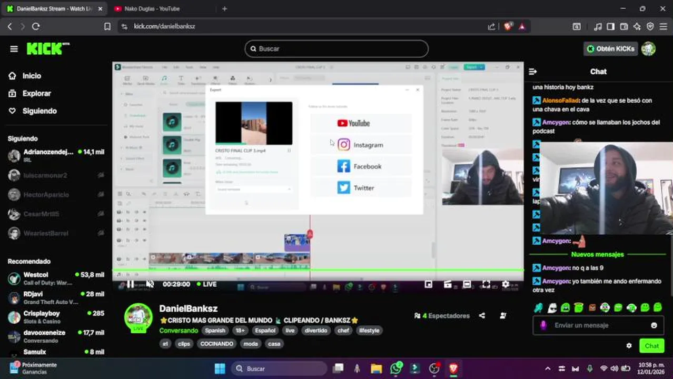Screen dimensions: 673x379
Task: Create a clip with clapperboard icon
Action: pyautogui.click(x=448, y=284)
